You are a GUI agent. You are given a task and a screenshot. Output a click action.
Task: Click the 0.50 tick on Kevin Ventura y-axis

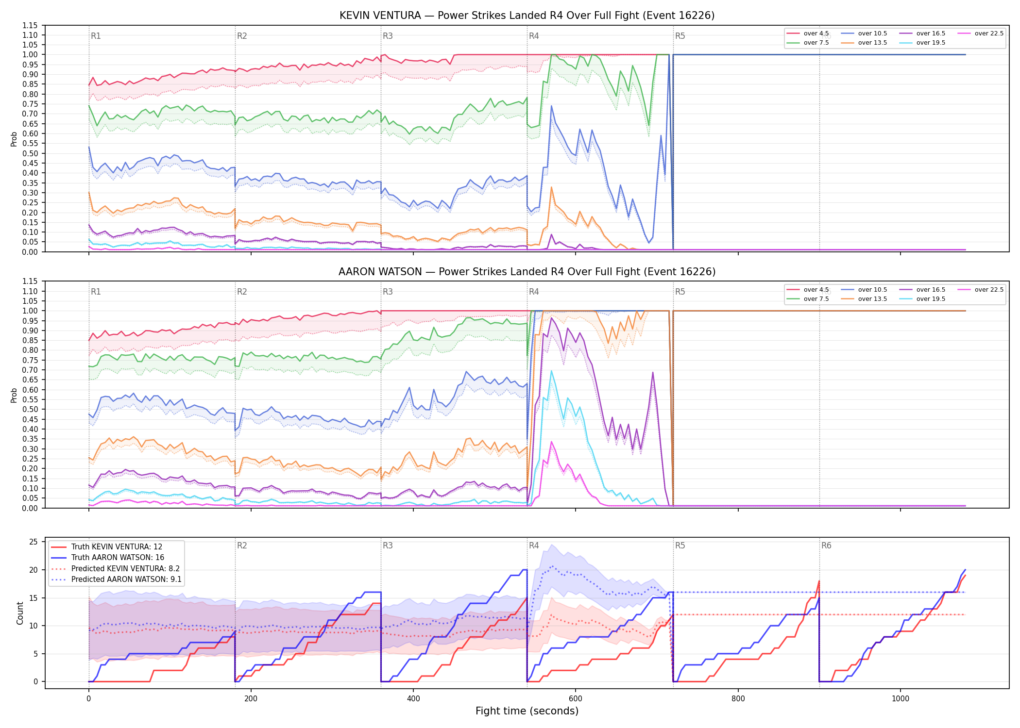[30, 153]
